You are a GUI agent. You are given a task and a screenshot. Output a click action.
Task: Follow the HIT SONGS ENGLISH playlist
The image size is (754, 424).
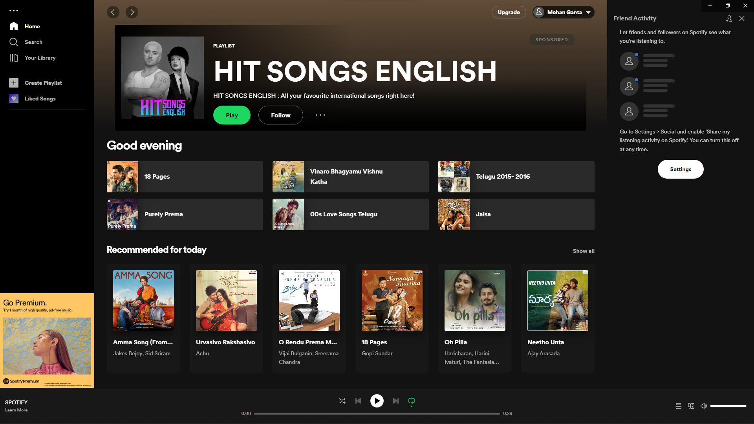pos(280,115)
